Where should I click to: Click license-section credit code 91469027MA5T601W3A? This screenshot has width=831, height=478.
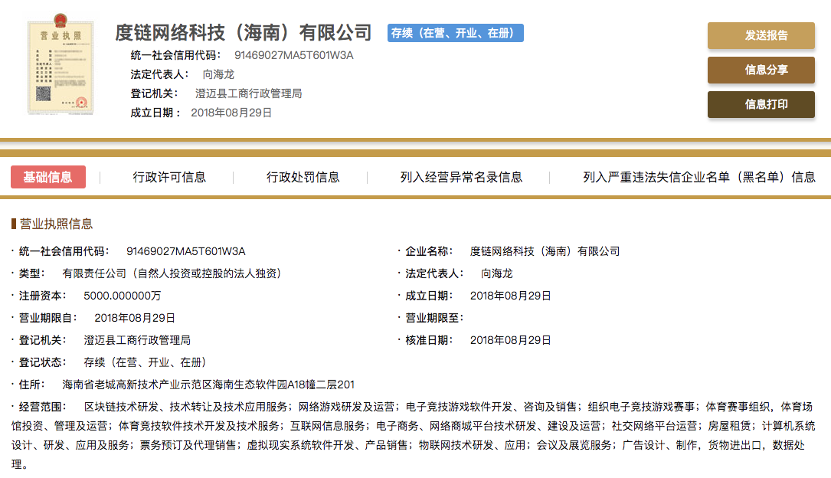point(185,251)
